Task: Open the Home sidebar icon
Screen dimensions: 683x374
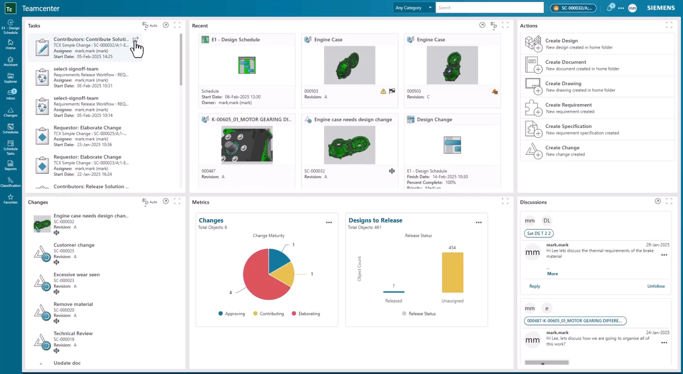Action: tap(10, 44)
